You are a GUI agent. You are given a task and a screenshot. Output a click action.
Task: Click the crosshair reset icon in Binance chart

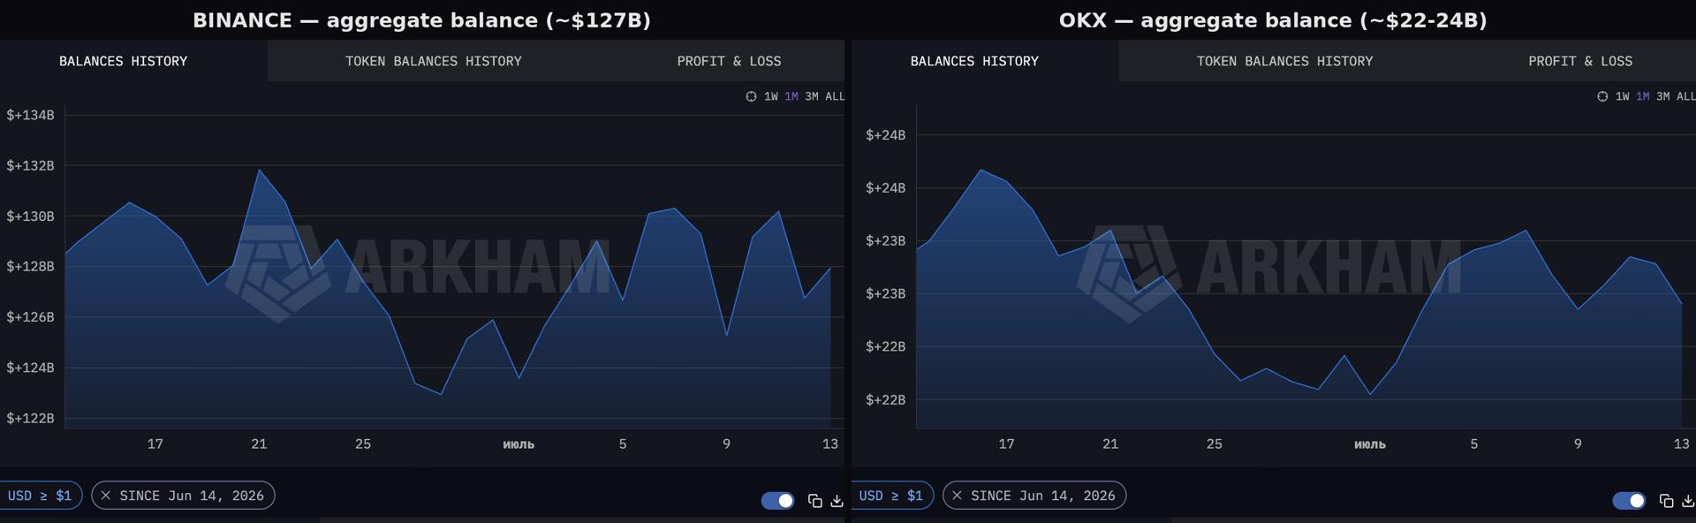[x=751, y=96]
